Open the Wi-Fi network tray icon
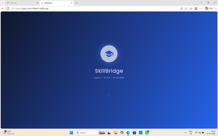The width and height of the screenshot is (218, 136). pyautogui.click(x=196, y=133)
